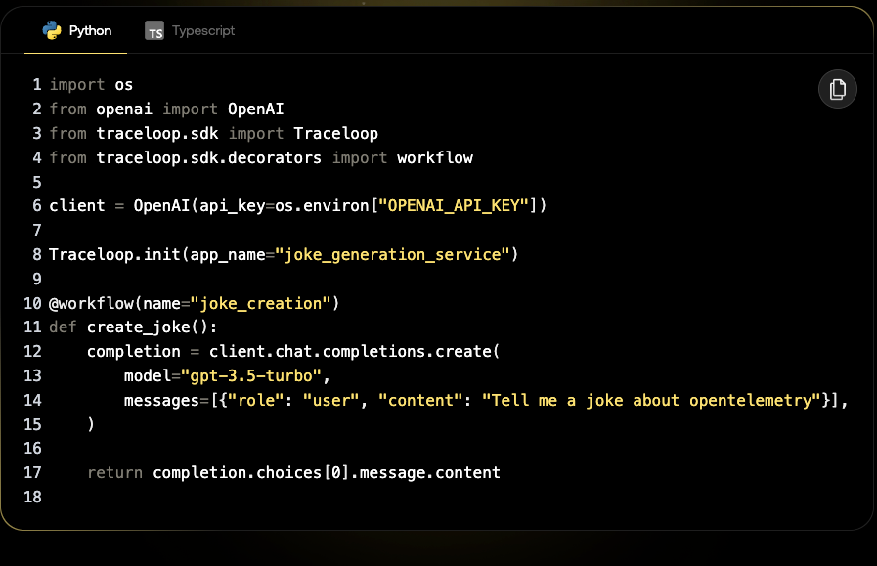The height and width of the screenshot is (566, 877).
Task: Click the "user" role string
Action: tap(331, 401)
